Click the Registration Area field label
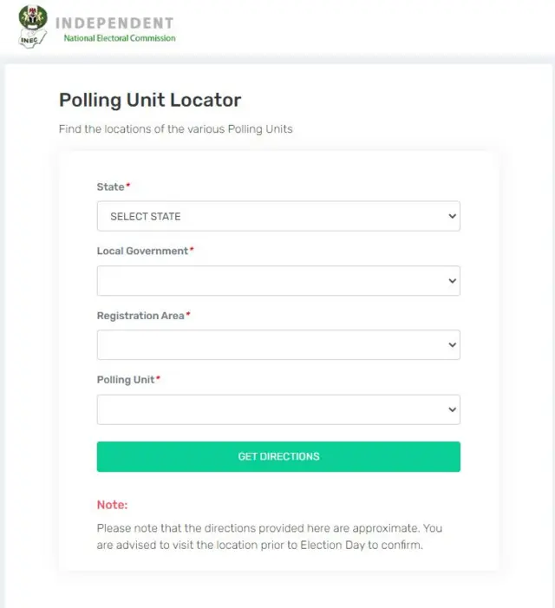The height and width of the screenshot is (608, 555). click(140, 316)
